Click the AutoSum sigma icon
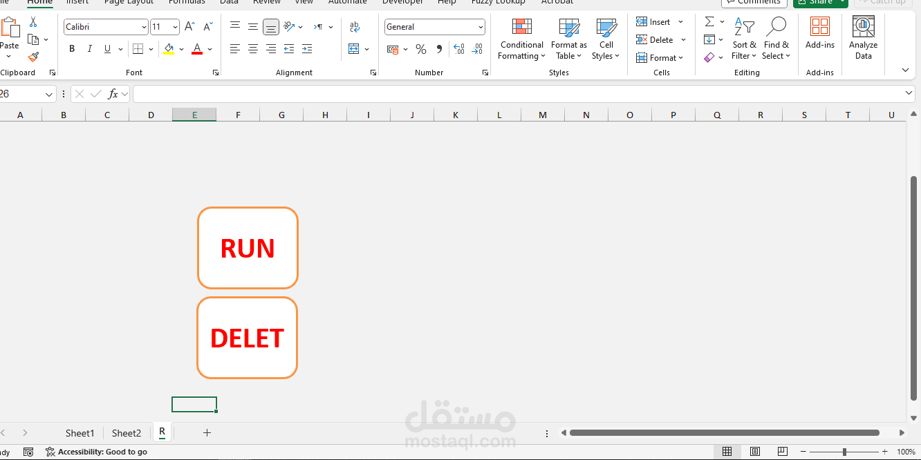The height and width of the screenshot is (460, 921). tap(709, 22)
